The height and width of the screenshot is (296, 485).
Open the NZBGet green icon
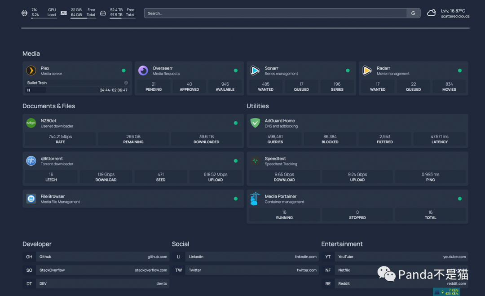(31, 123)
